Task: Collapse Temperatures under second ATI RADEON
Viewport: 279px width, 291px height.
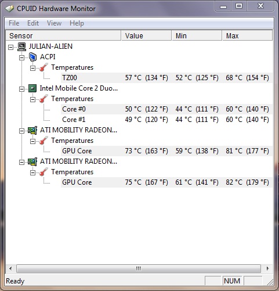Action: pos(32,173)
